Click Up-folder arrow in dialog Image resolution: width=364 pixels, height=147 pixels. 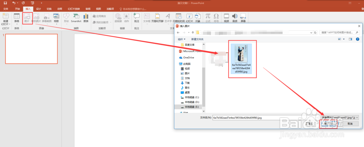[193, 33]
